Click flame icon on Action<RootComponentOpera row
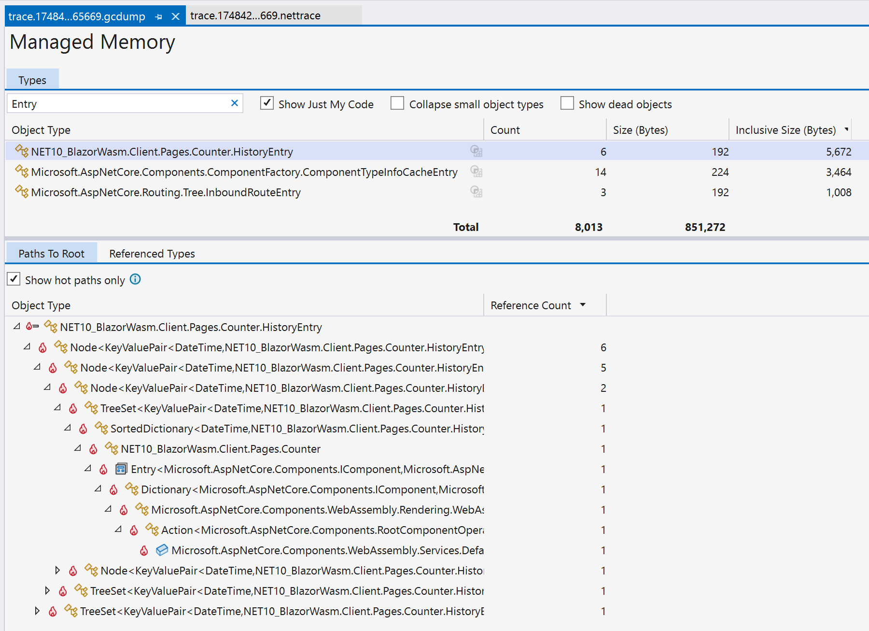 pos(134,530)
